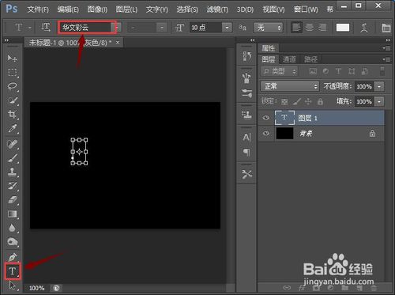395x295 pixels.
Task: Open blend mode 正常 dropdown
Action: 290,86
